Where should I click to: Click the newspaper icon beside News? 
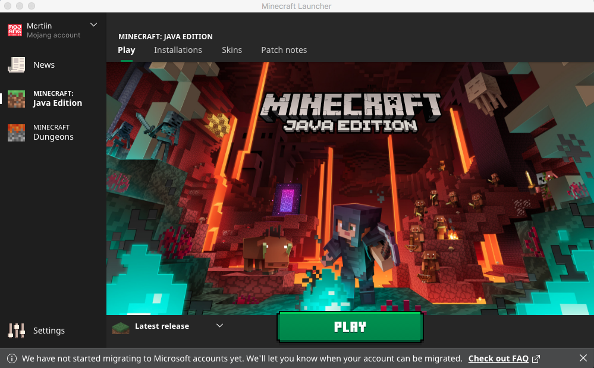[16, 65]
